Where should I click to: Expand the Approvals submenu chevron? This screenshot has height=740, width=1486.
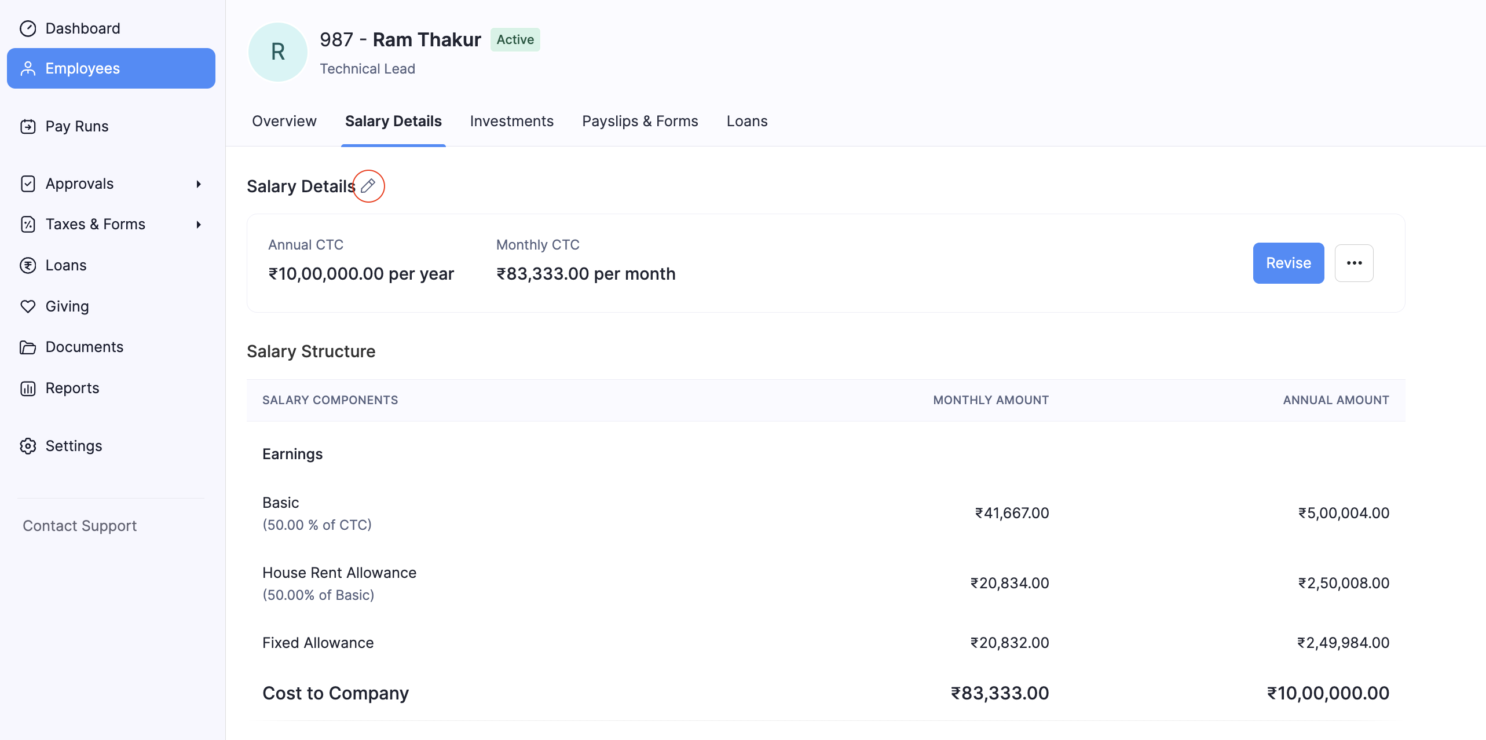tap(198, 184)
